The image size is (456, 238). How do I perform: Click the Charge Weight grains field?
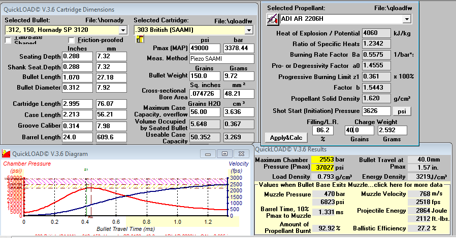(360, 131)
